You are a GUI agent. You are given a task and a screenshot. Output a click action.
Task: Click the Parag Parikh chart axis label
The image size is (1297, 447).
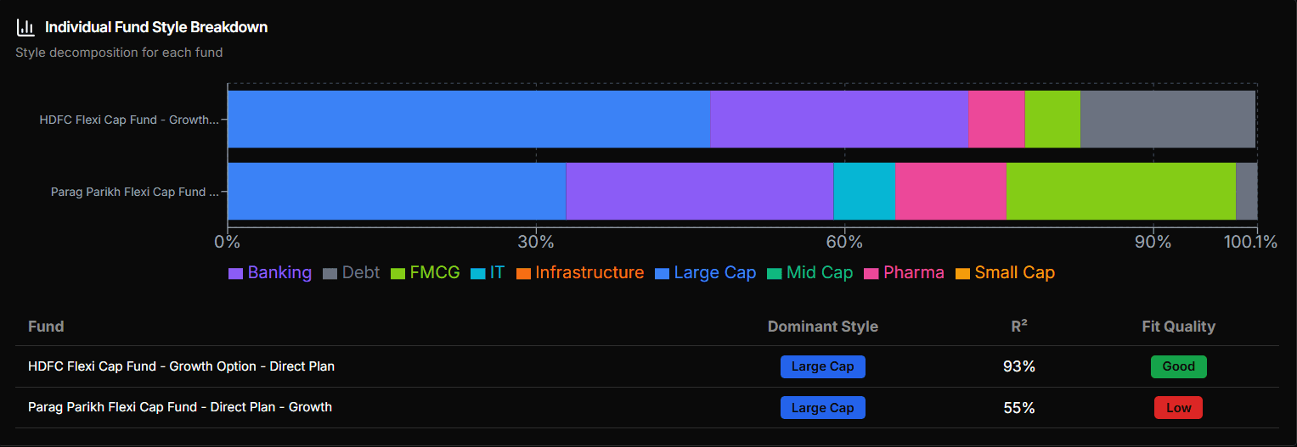[136, 192]
